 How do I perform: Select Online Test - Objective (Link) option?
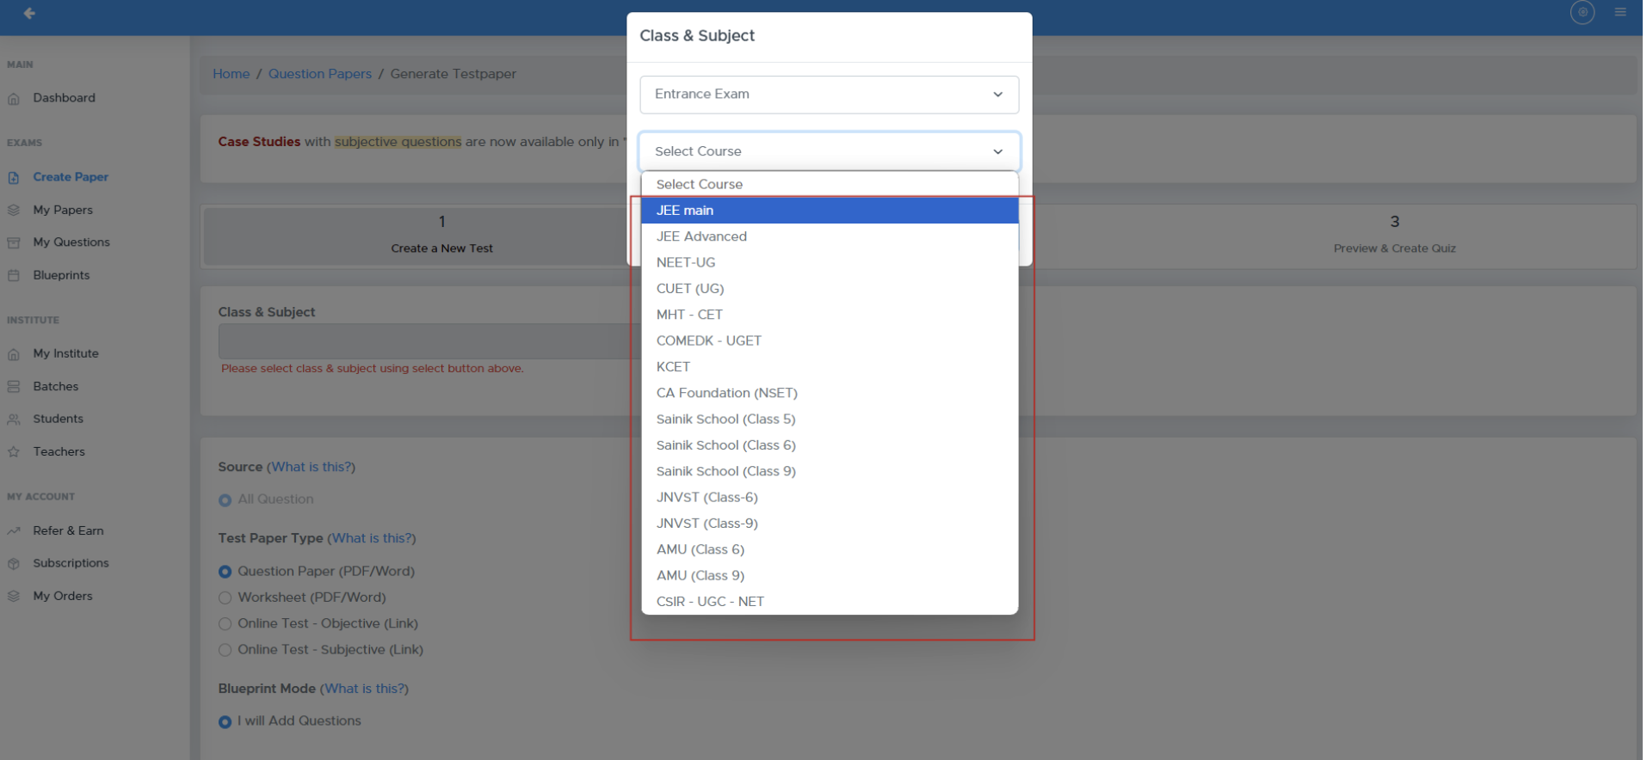[x=225, y=624]
